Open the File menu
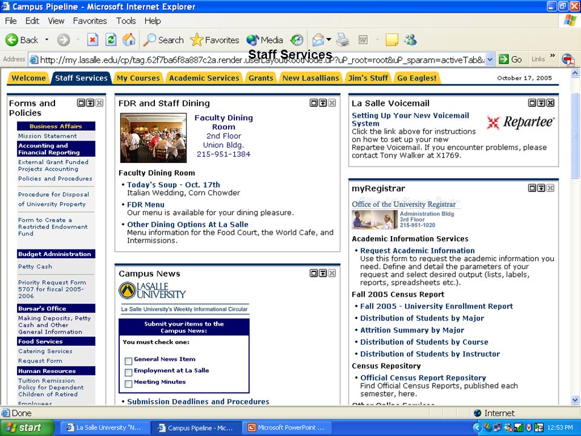Viewport: 581px width, 436px height. coord(11,21)
